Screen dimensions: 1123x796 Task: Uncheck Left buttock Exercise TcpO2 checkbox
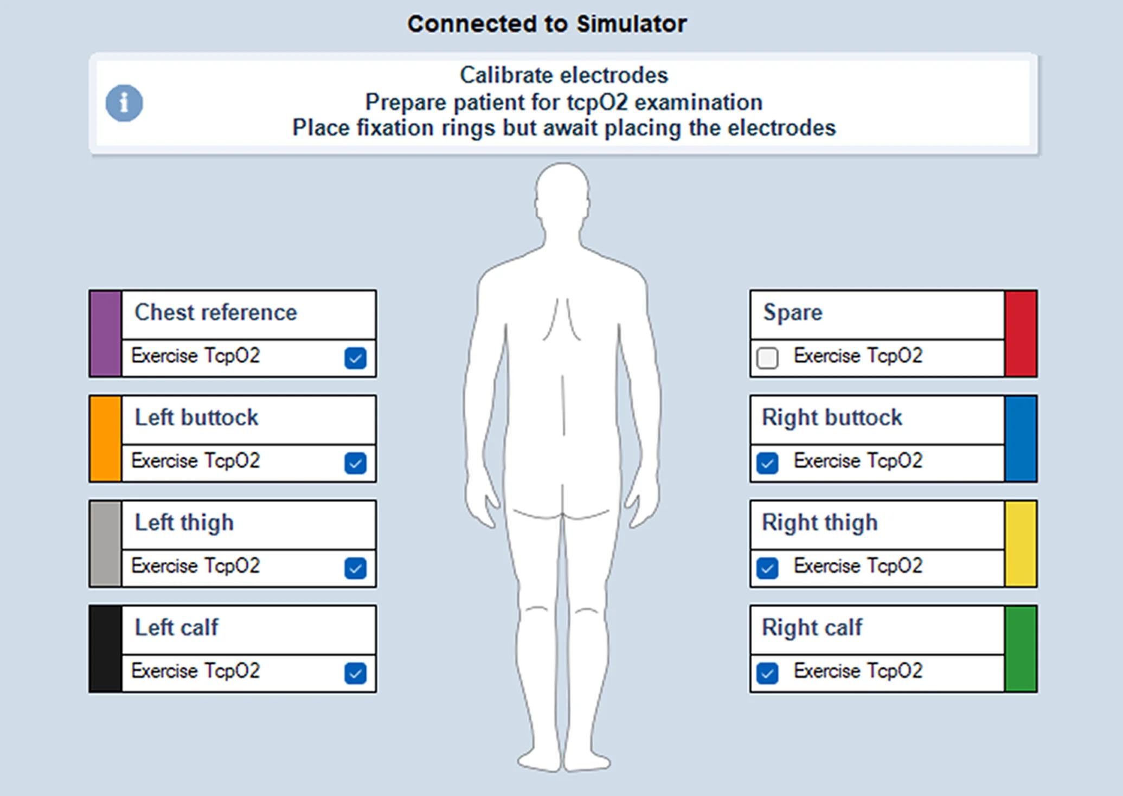pos(355,463)
